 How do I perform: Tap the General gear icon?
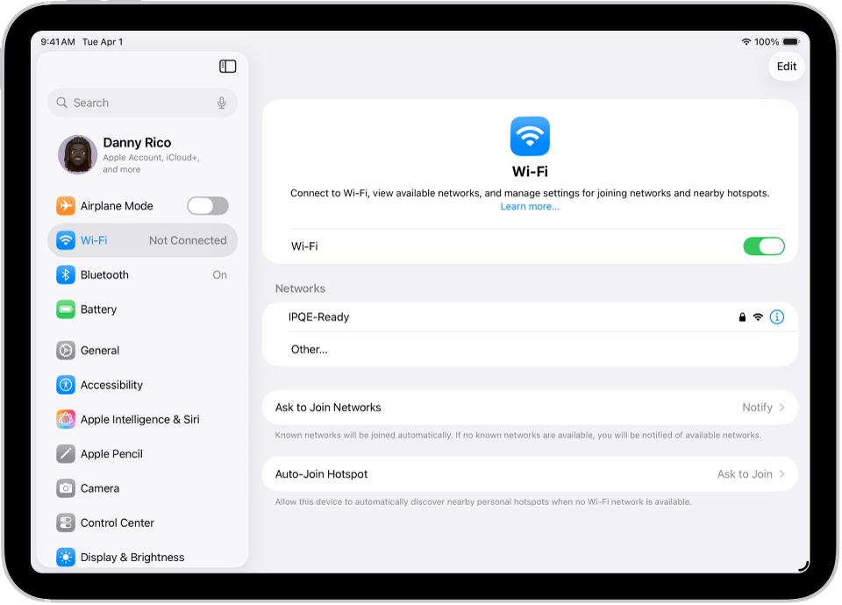tap(66, 351)
